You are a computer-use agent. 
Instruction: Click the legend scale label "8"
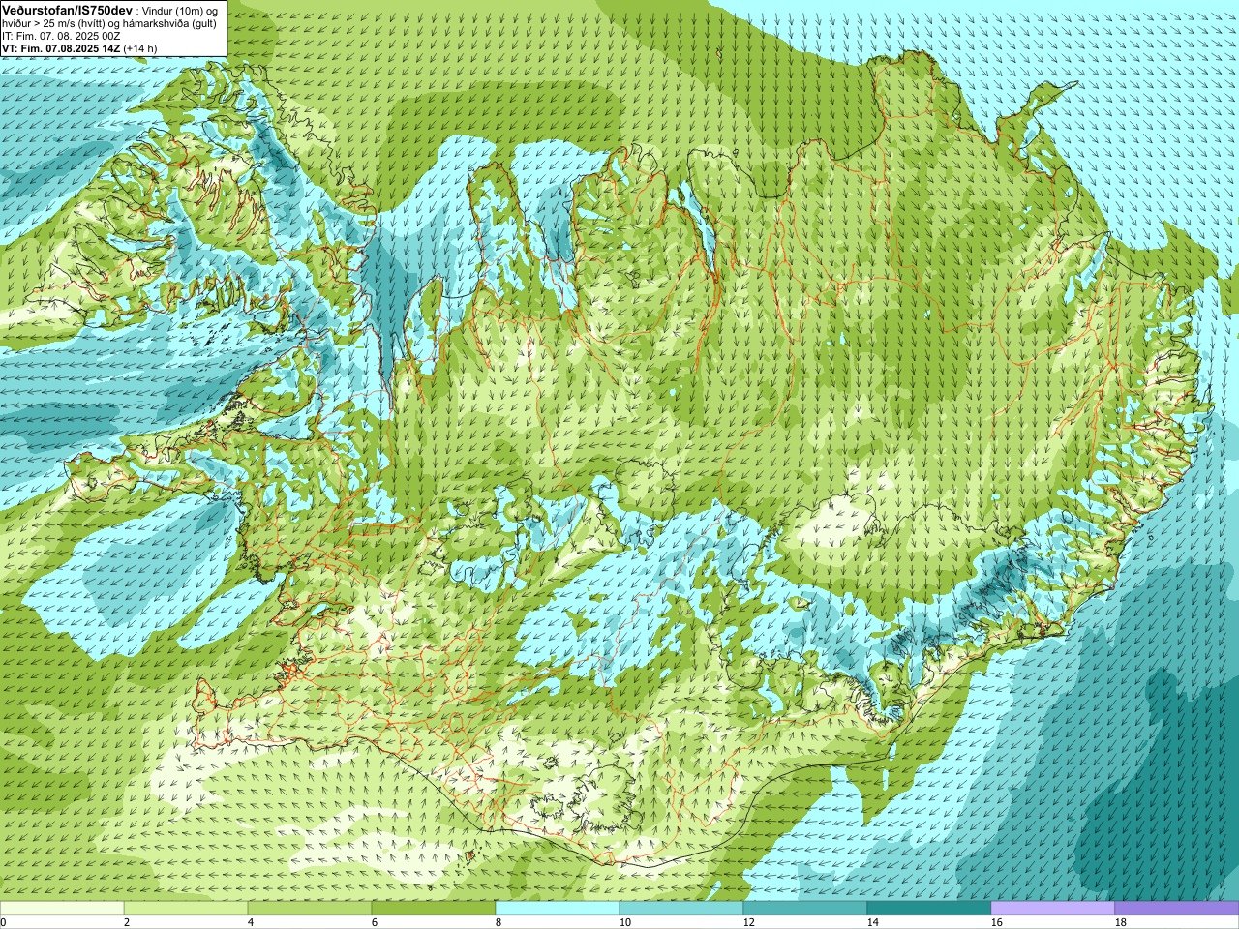click(499, 922)
